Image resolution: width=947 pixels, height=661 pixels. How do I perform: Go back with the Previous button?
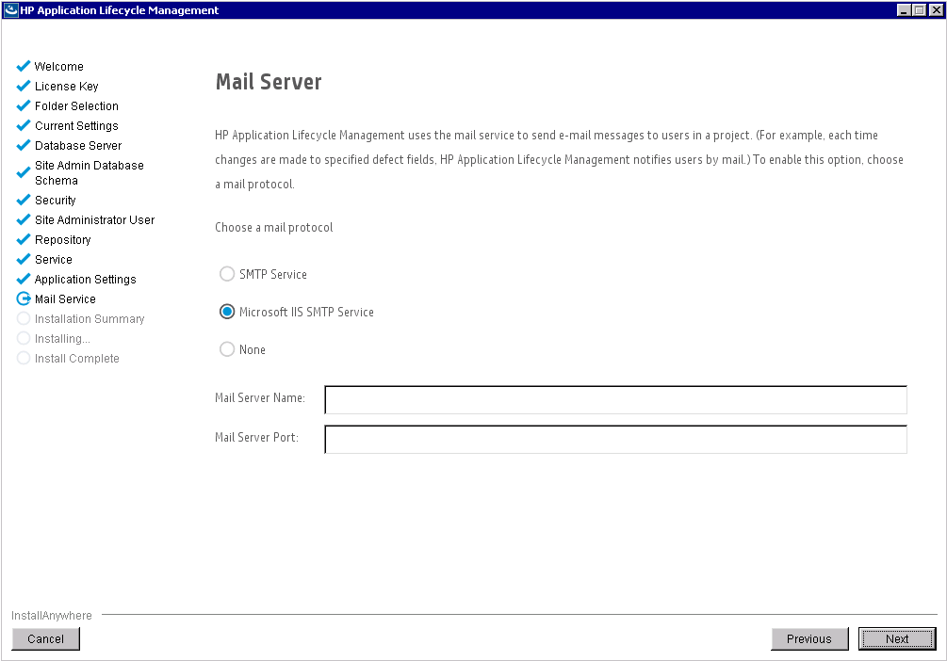point(809,638)
